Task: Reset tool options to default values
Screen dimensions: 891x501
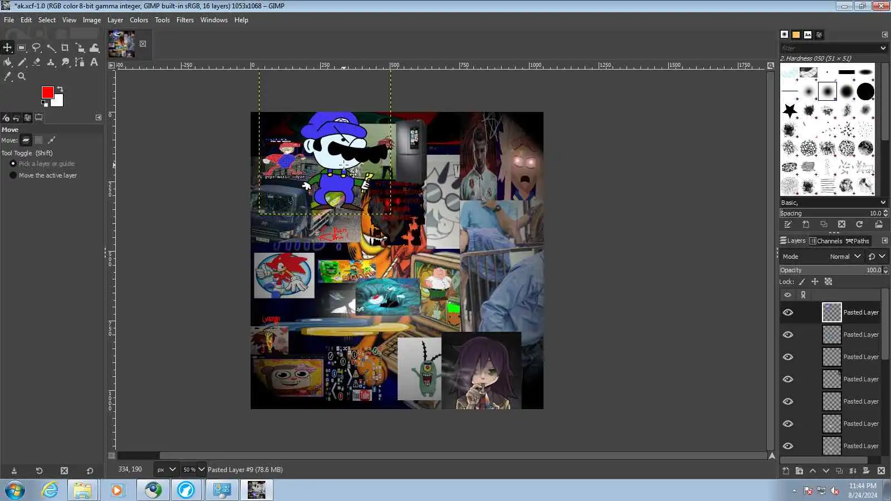Action: point(90,471)
